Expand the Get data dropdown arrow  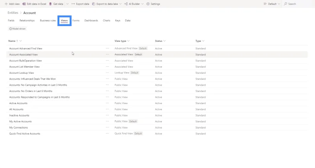coord(67,4)
